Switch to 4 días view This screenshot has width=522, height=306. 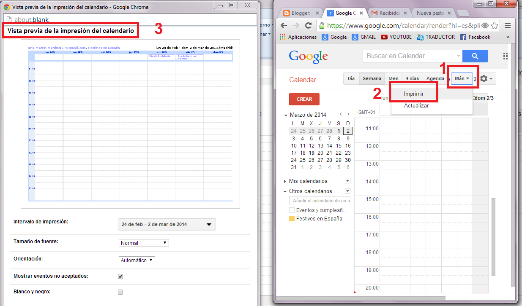coord(412,79)
